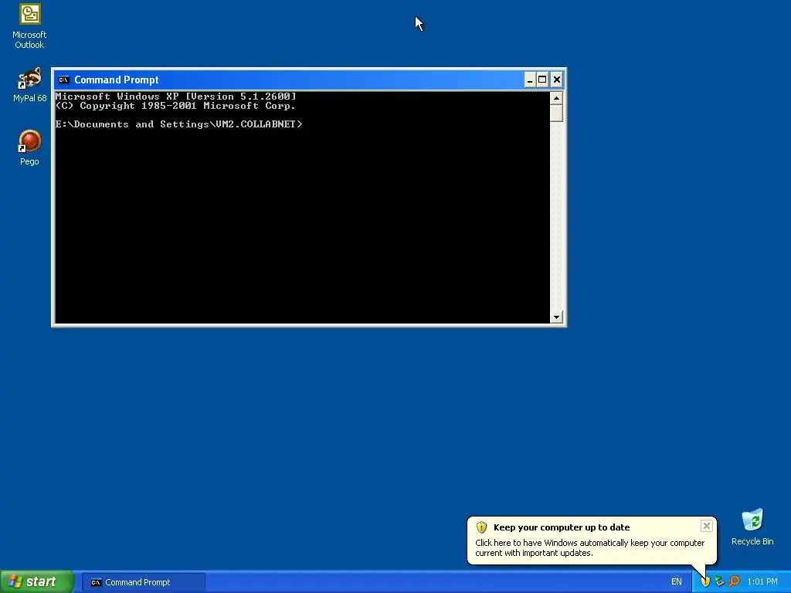Click the EN language indicator in taskbar
The image size is (791, 593).
point(676,582)
